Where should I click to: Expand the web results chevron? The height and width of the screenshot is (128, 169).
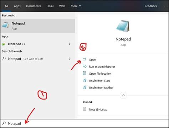click(x=70, y=59)
